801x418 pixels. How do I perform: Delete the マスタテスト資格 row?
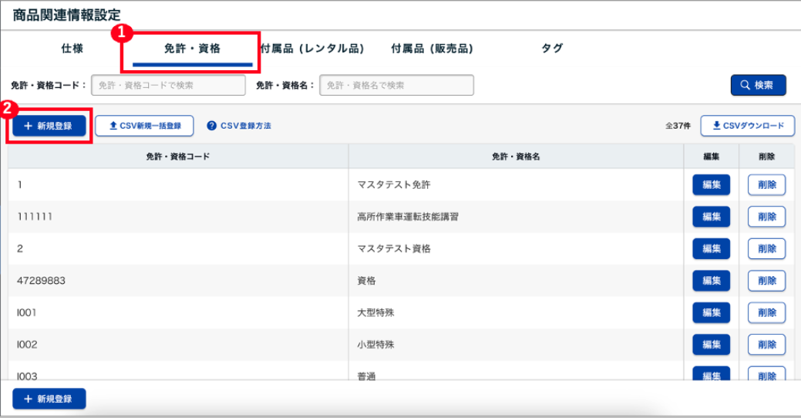tap(766, 248)
